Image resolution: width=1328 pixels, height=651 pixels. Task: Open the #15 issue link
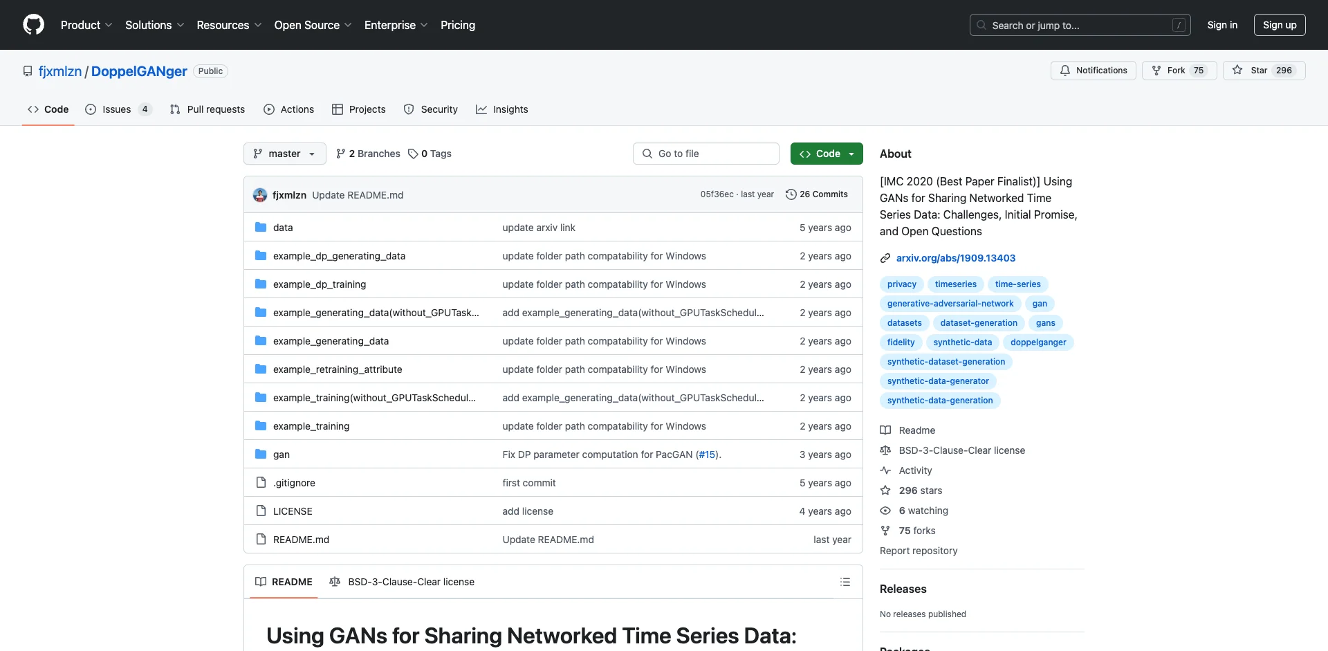click(707, 455)
